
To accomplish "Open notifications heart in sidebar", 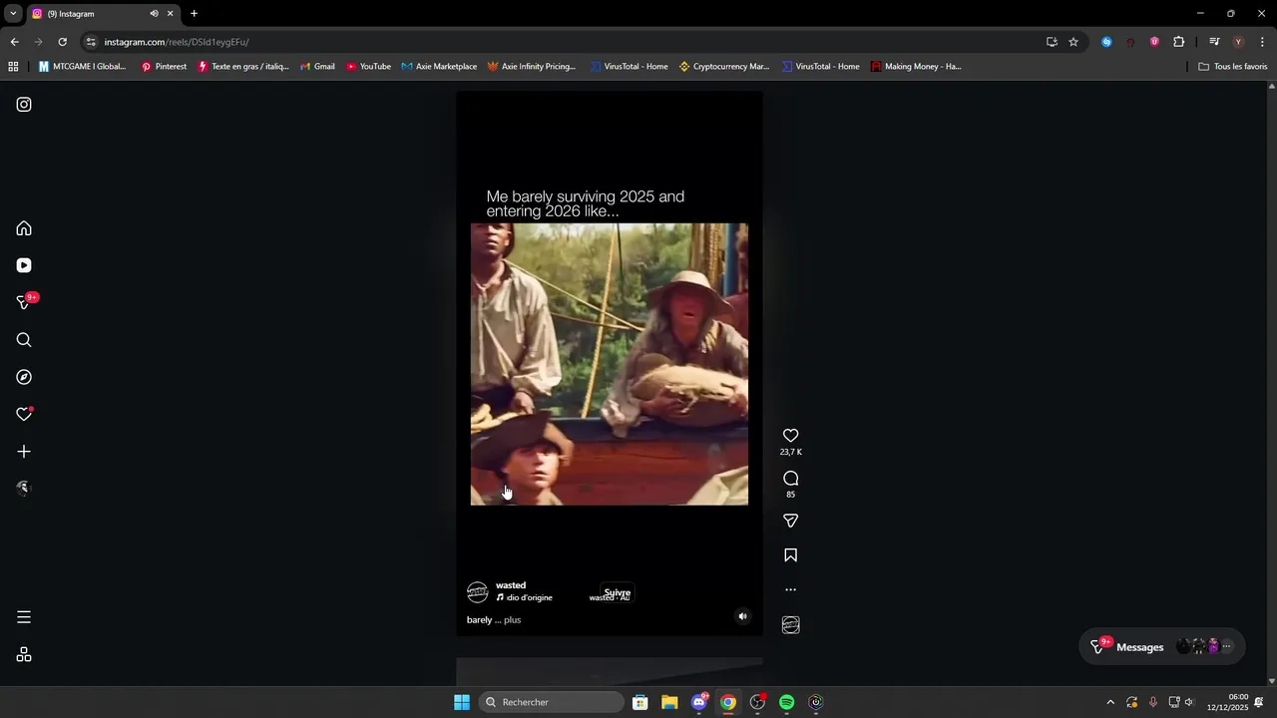I will [x=24, y=414].
